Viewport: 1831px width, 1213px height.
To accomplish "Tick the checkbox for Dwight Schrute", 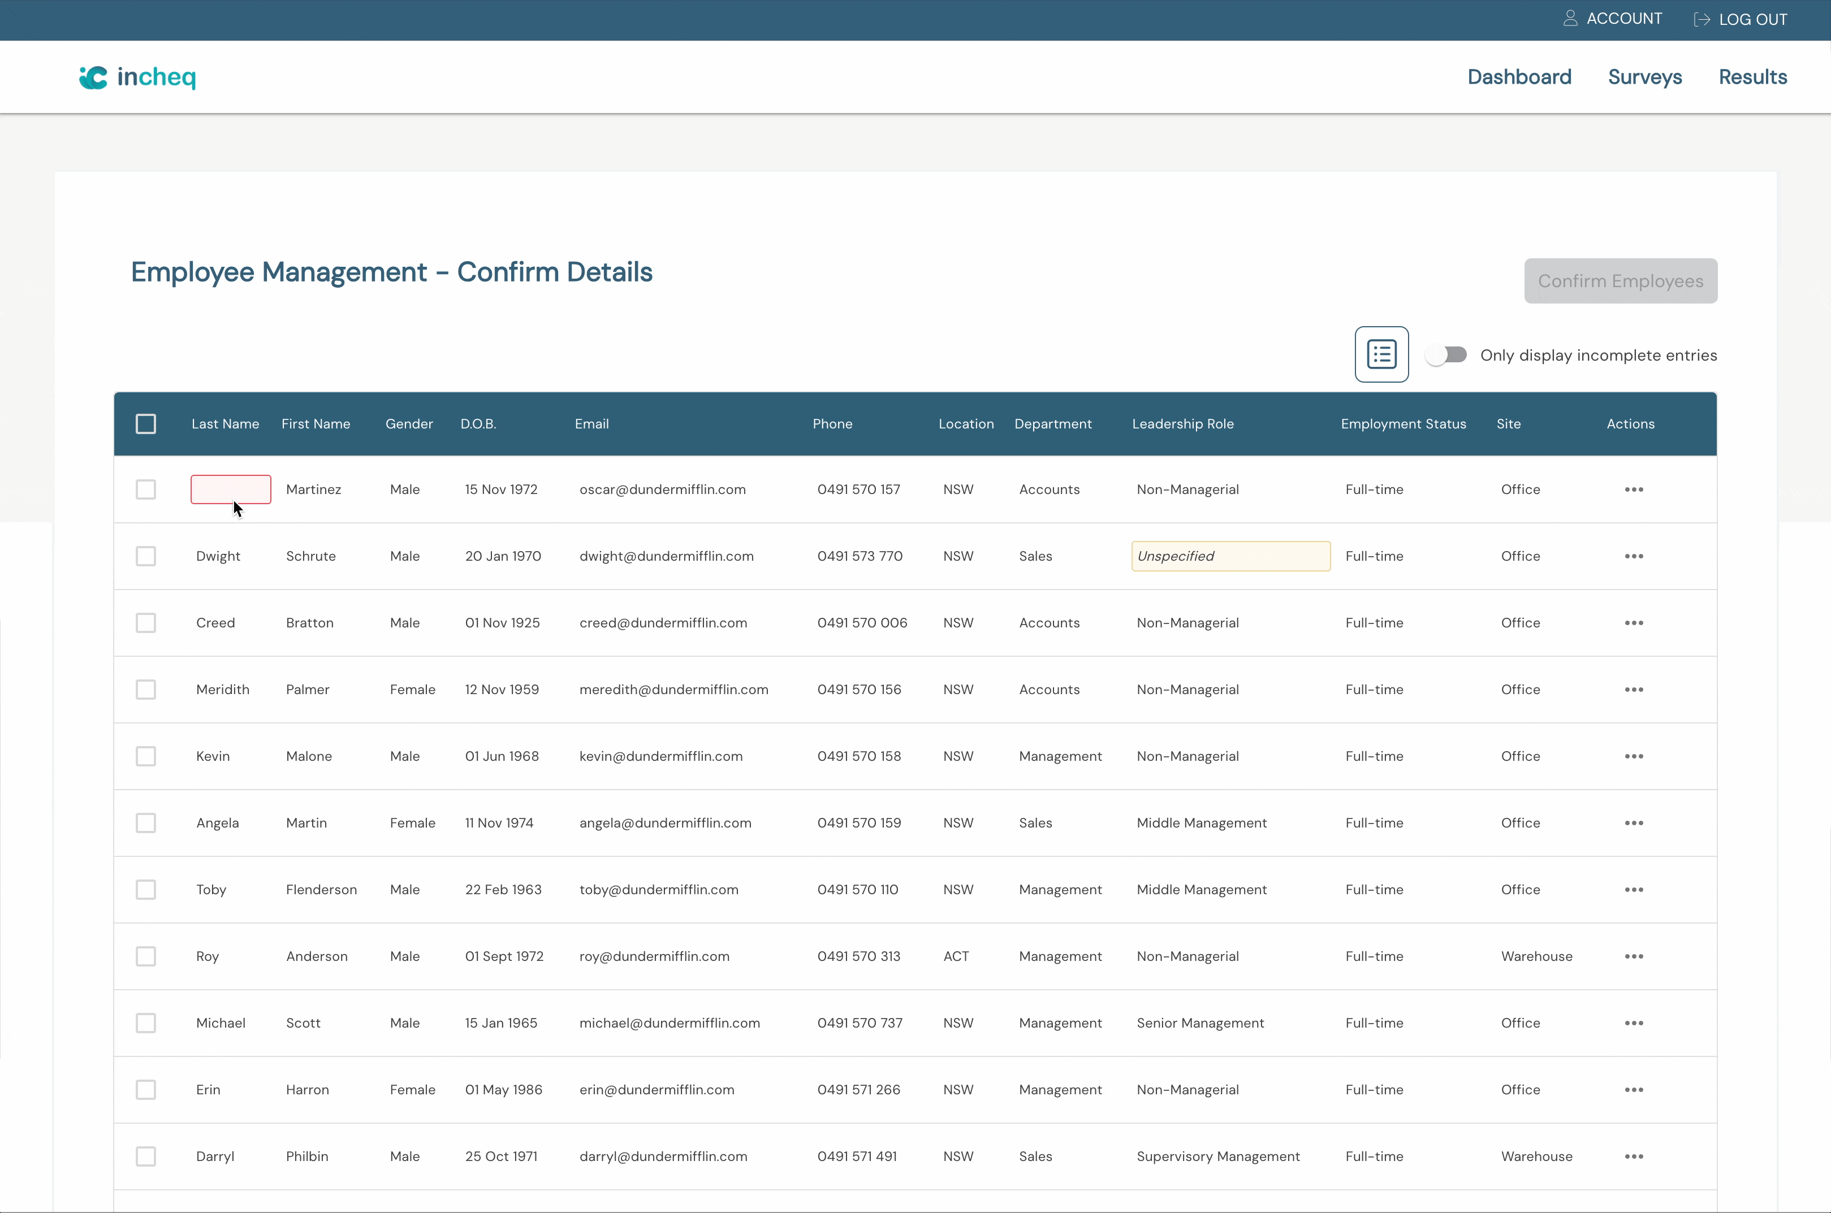I will (x=145, y=556).
